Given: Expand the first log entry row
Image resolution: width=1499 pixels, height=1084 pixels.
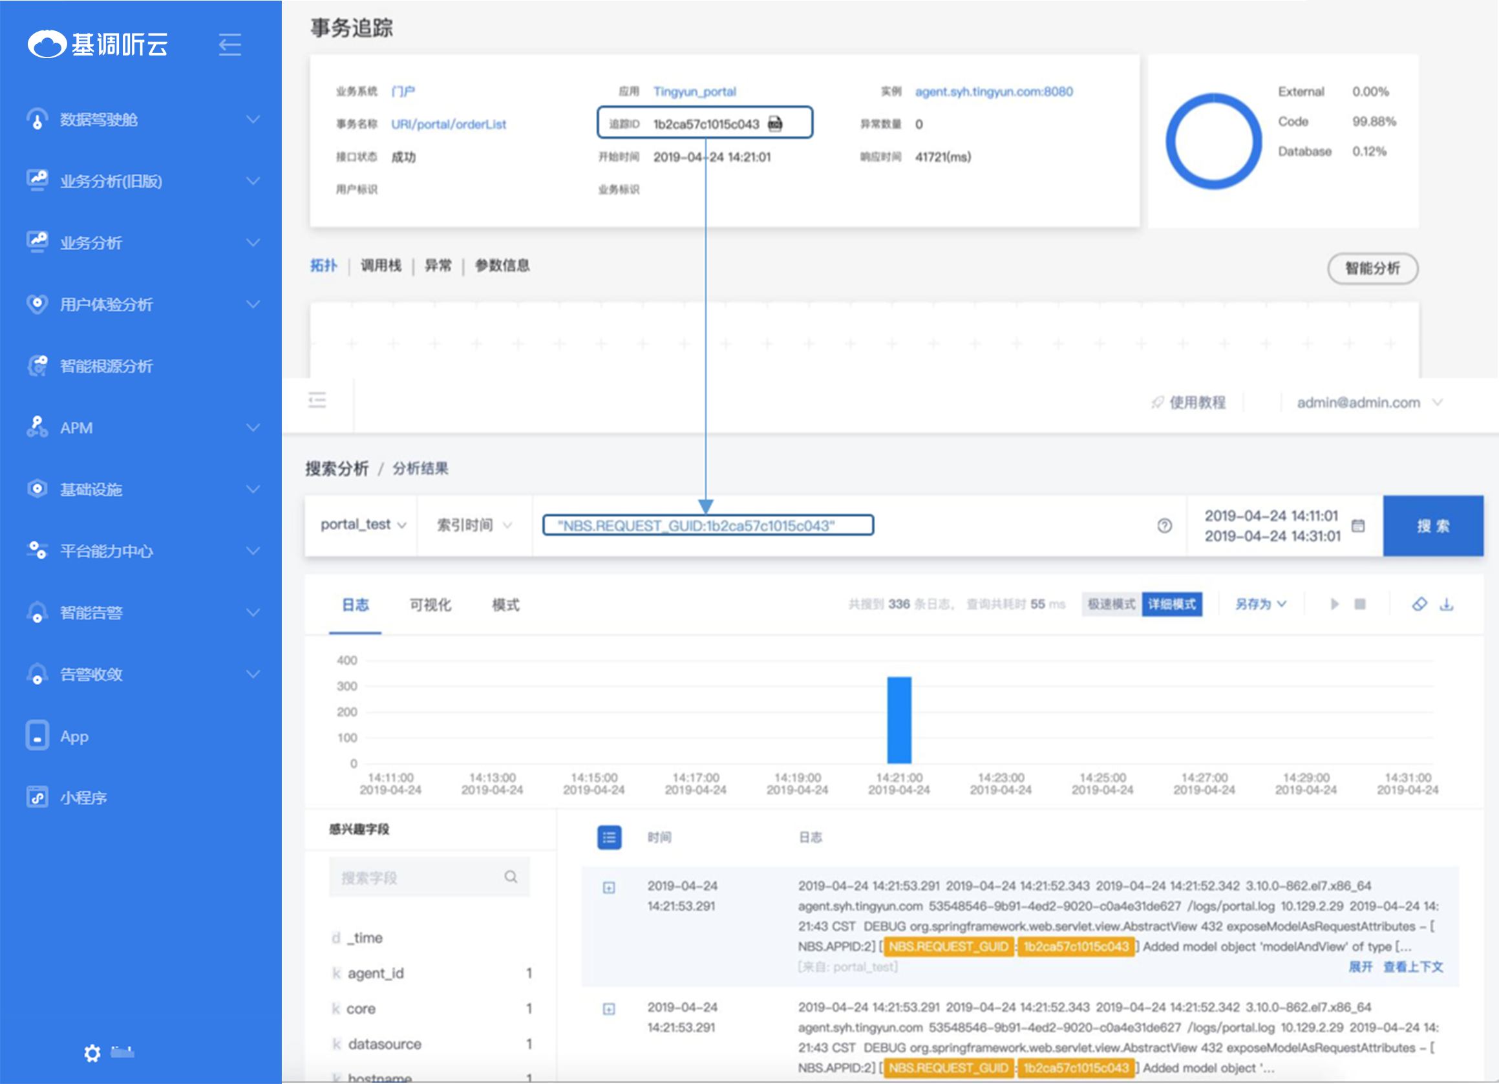Looking at the screenshot, I should [x=609, y=887].
